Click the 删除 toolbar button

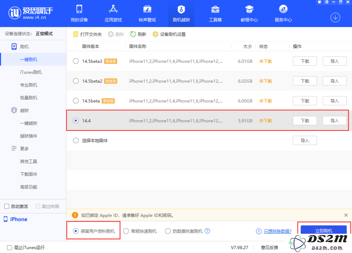pos(116,34)
